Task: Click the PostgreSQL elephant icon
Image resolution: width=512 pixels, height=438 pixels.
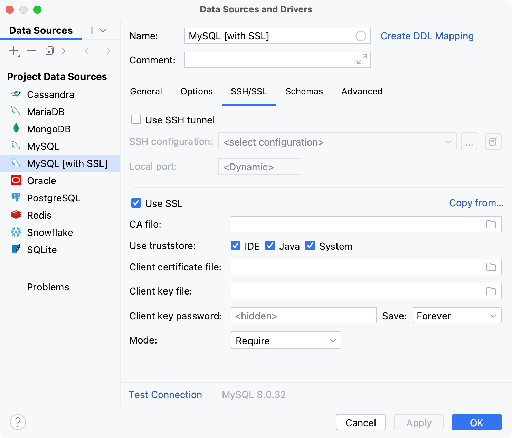Action: (15, 198)
